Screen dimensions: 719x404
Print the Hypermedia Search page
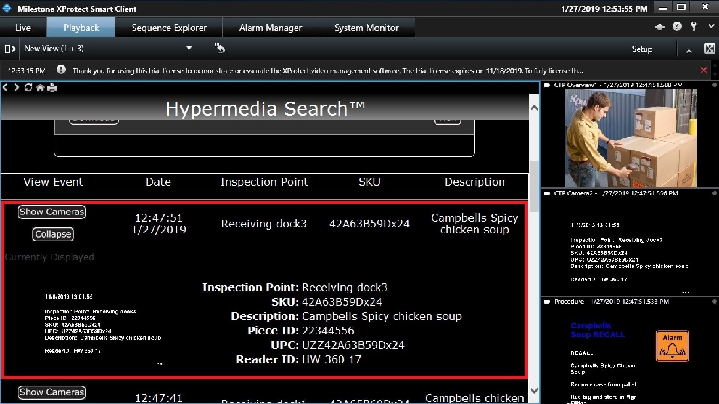[52, 88]
